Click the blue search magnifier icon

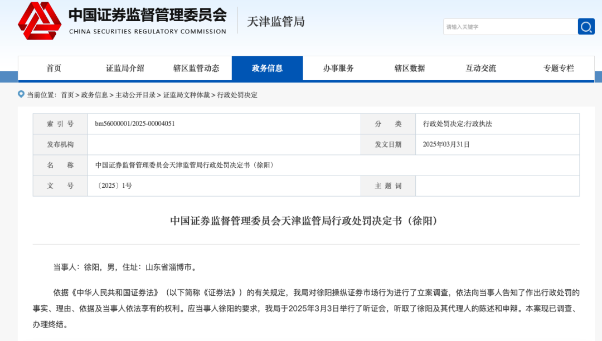pyautogui.click(x=586, y=26)
